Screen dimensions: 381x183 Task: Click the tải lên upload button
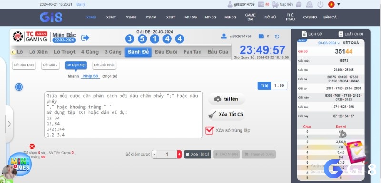pyautogui.click(x=227, y=99)
